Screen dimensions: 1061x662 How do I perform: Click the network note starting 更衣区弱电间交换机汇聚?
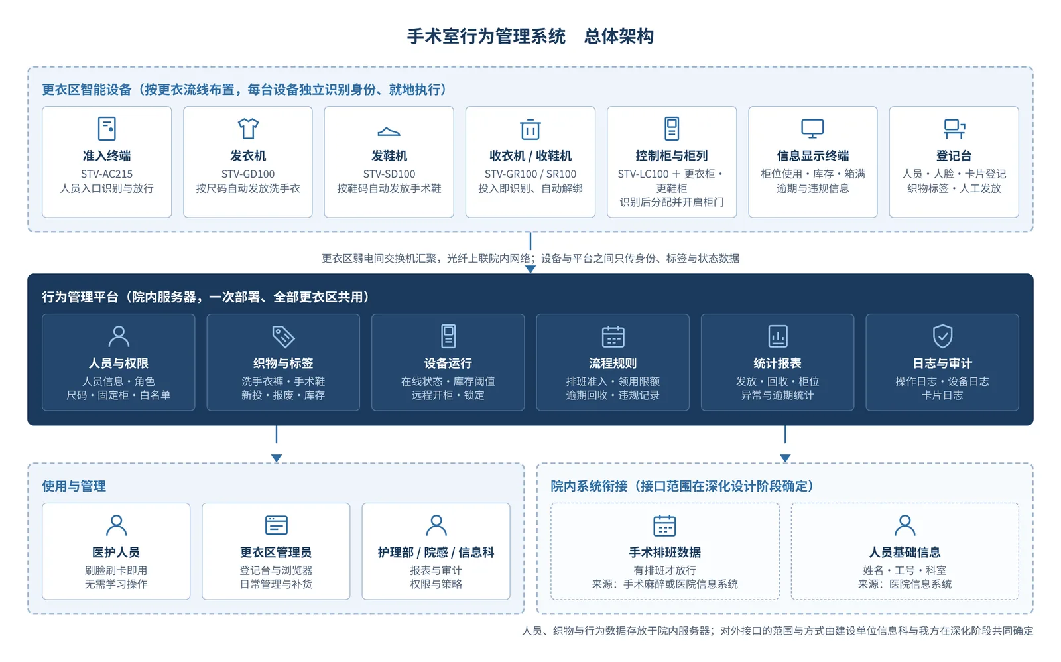point(530,259)
